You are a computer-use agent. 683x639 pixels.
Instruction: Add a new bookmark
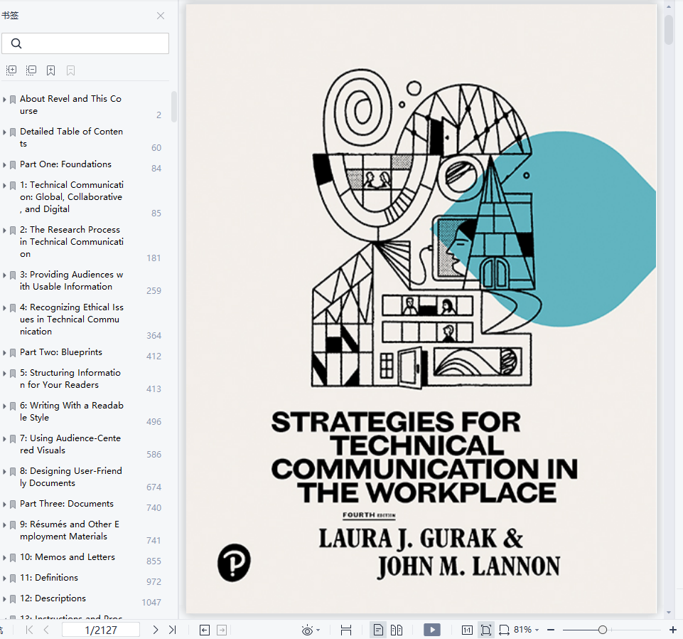[51, 70]
